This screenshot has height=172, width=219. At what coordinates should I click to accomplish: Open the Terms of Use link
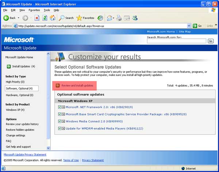71,160
